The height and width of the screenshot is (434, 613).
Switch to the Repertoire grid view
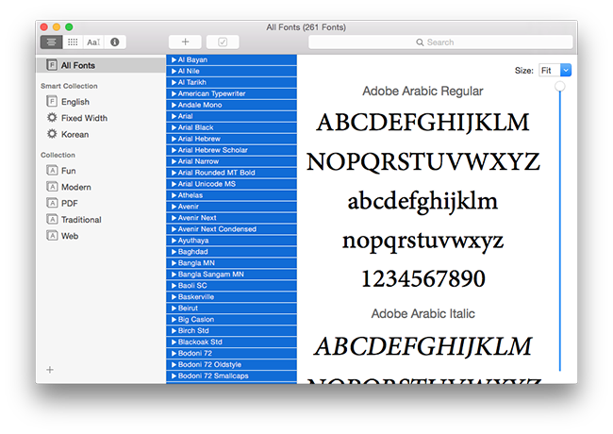(x=73, y=42)
